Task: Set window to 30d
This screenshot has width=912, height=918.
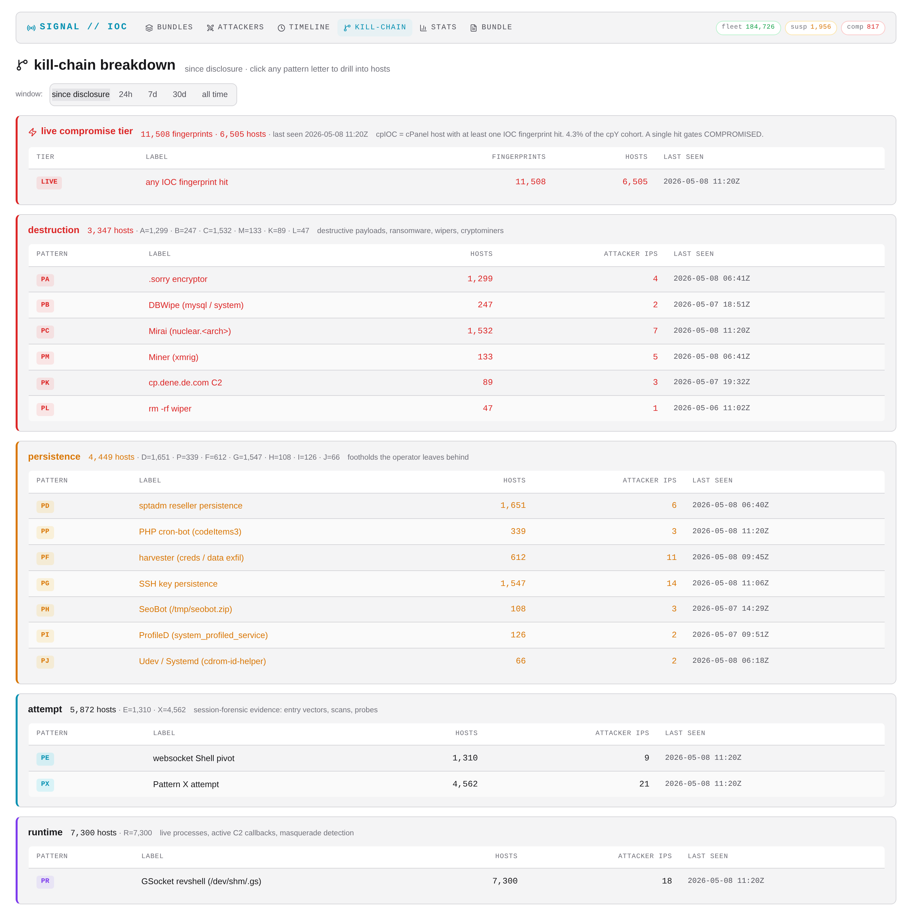Action: click(179, 94)
